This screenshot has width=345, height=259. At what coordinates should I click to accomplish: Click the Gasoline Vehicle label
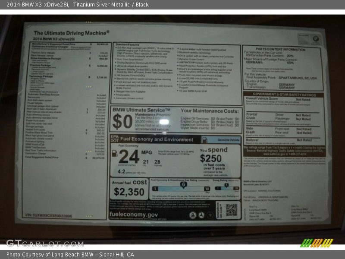229,140
